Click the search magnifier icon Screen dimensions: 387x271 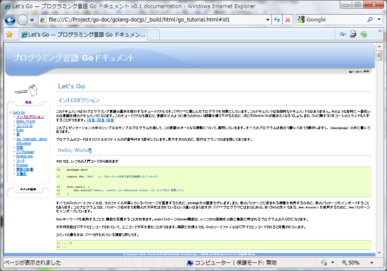[370, 20]
